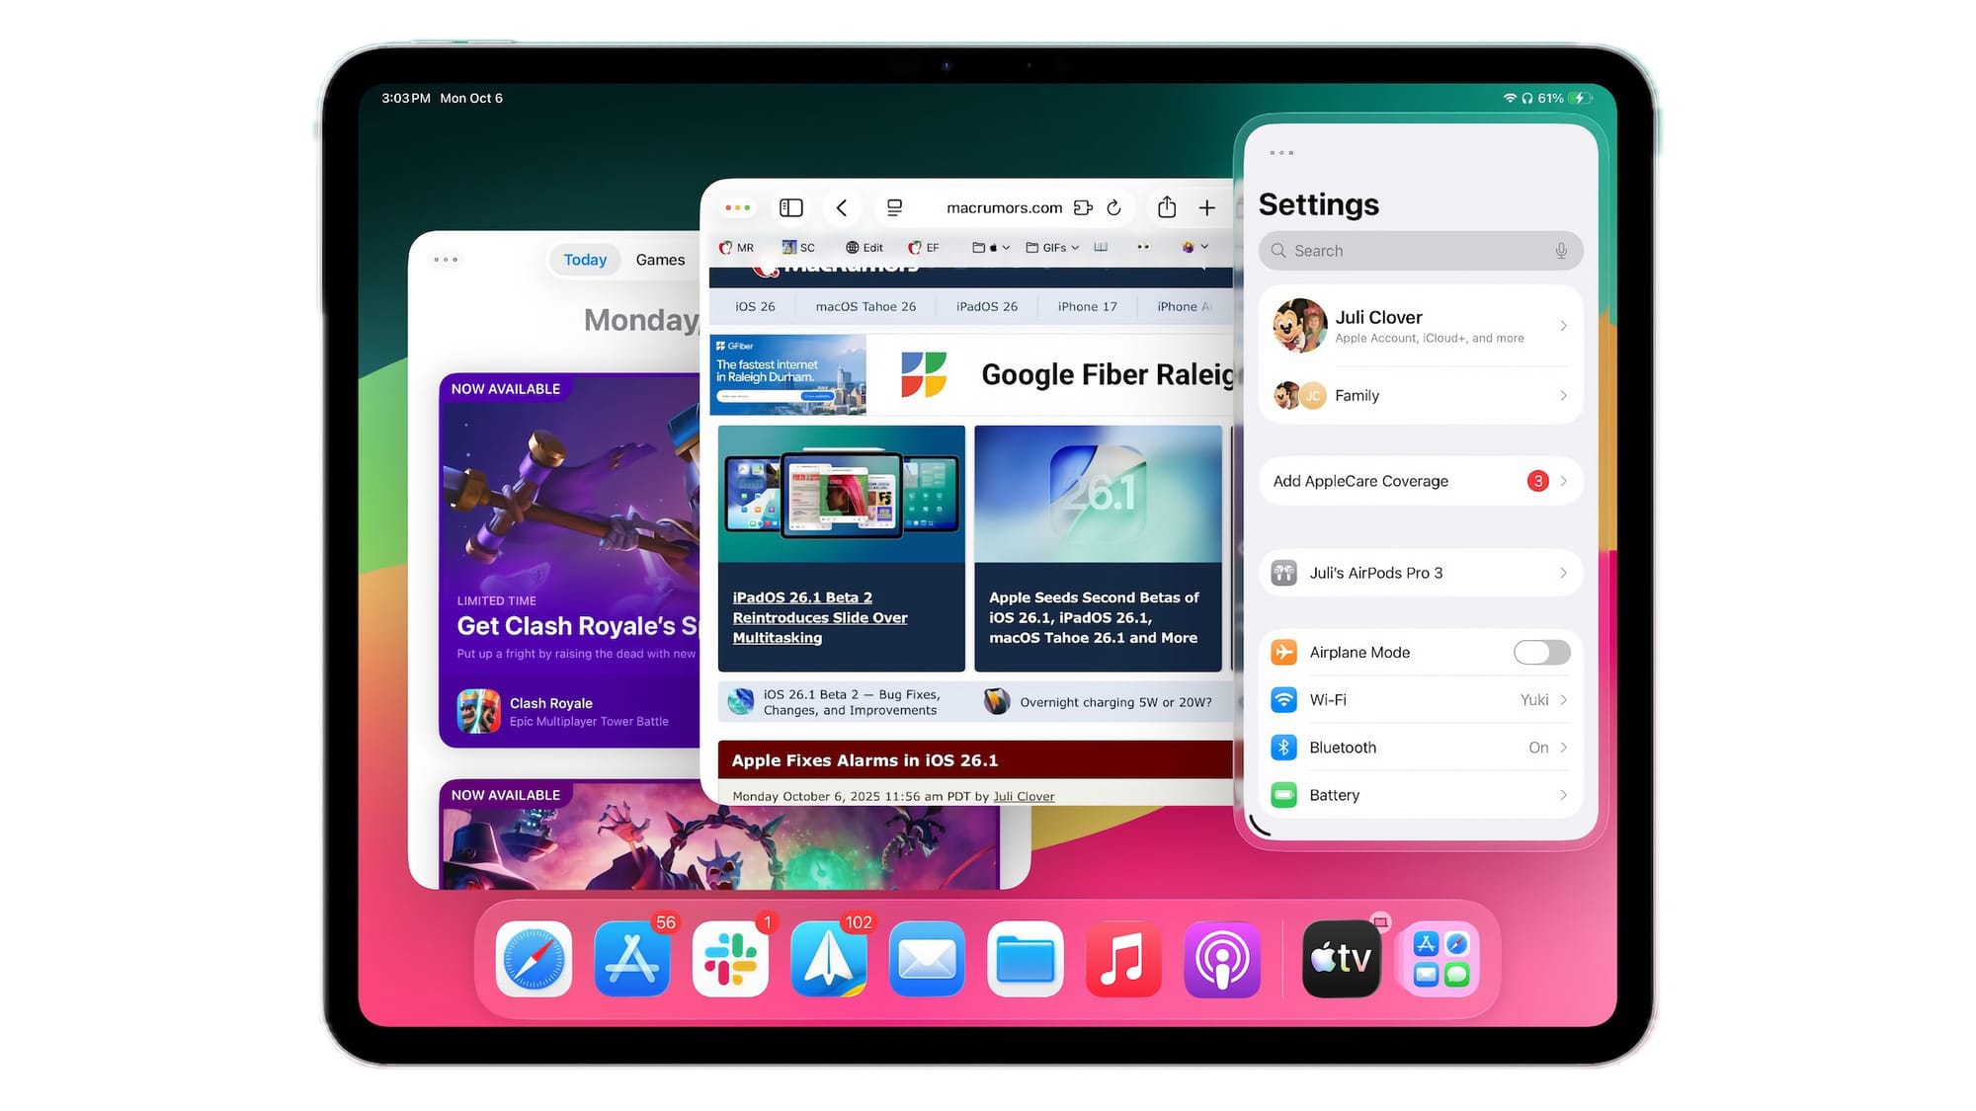Open the MR bookmark in the favorites bar

pyautogui.click(x=736, y=247)
